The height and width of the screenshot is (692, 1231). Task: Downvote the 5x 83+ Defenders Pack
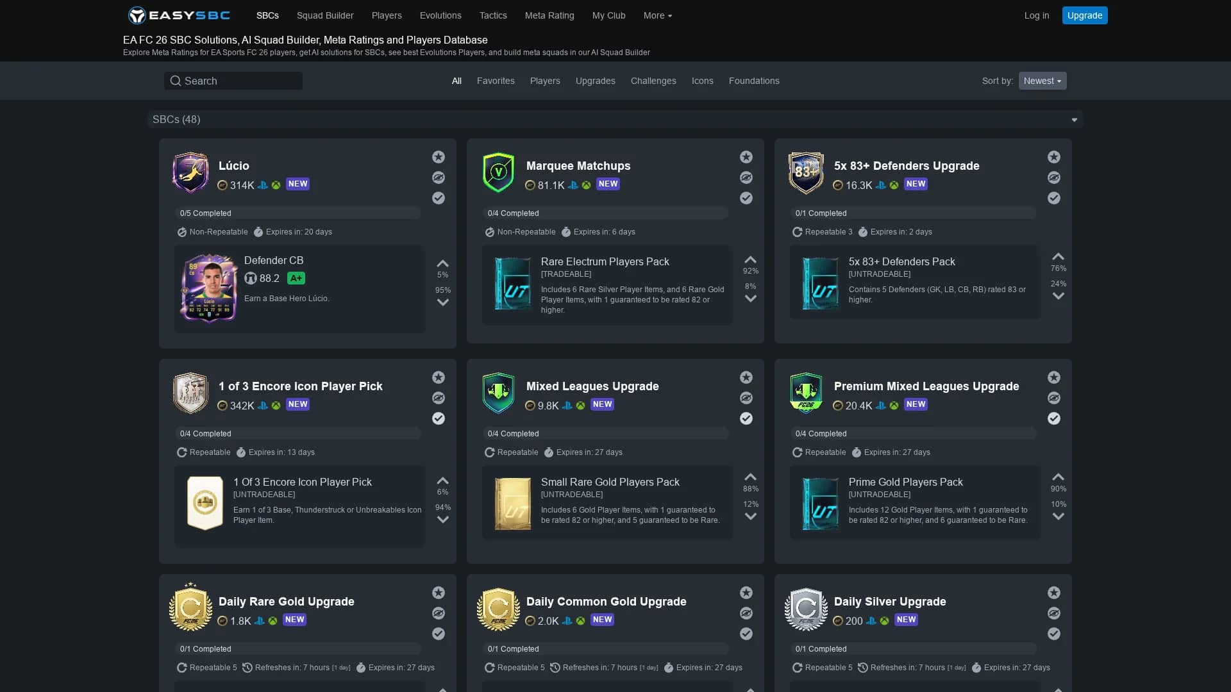[x=1058, y=295]
